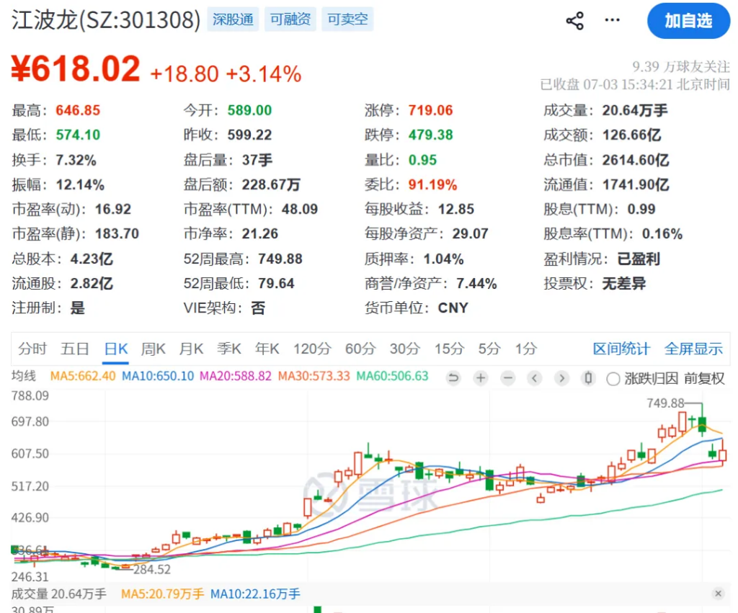The image size is (738, 613).
Task: Switch to the 1分 chart tab
Action: coord(525,349)
